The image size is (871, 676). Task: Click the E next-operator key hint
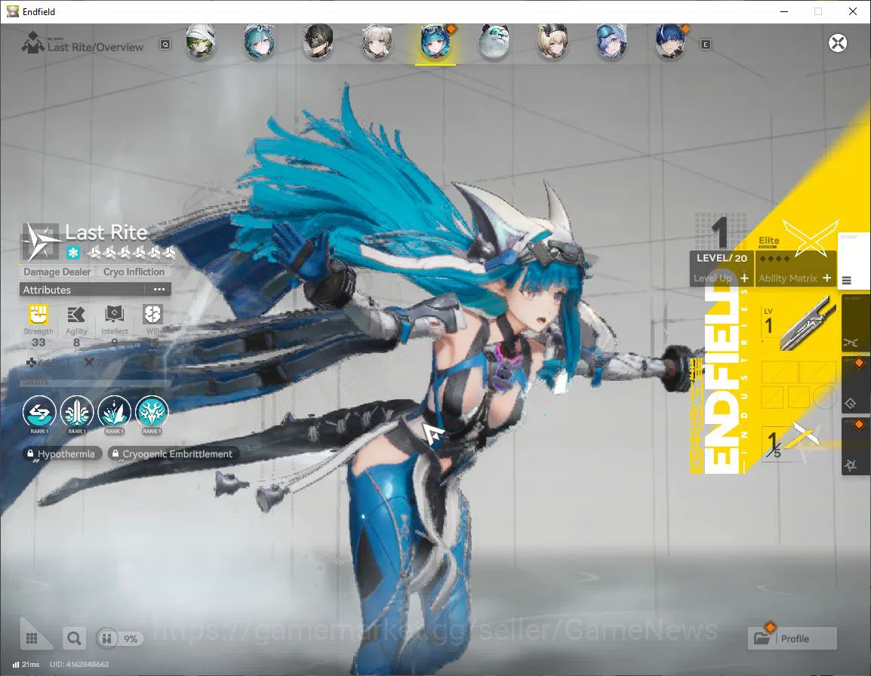706,45
